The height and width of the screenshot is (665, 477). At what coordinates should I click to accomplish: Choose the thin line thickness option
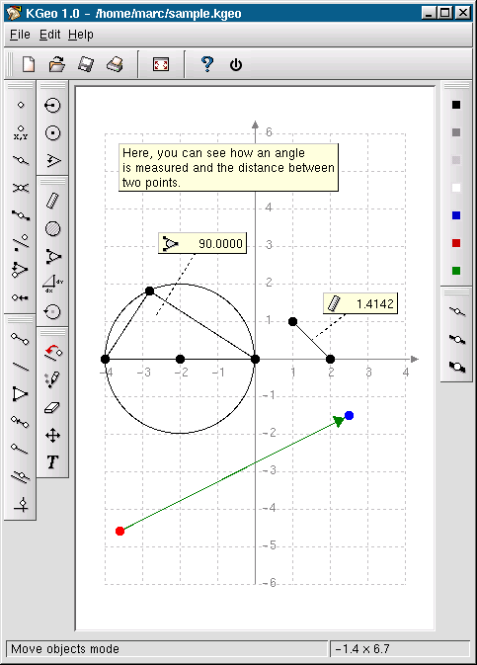click(x=456, y=311)
